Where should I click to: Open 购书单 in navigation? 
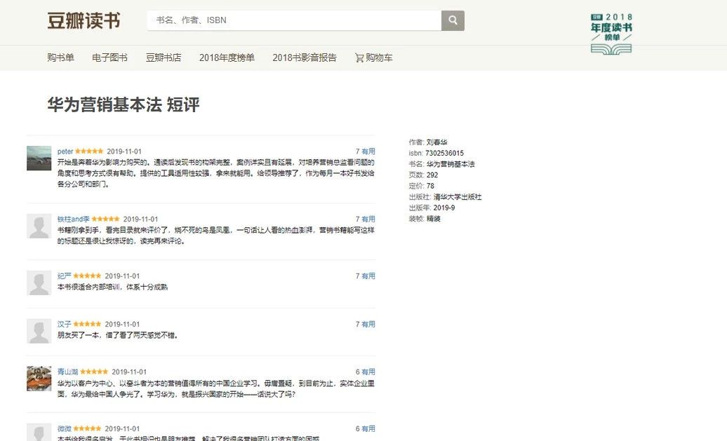[61, 58]
